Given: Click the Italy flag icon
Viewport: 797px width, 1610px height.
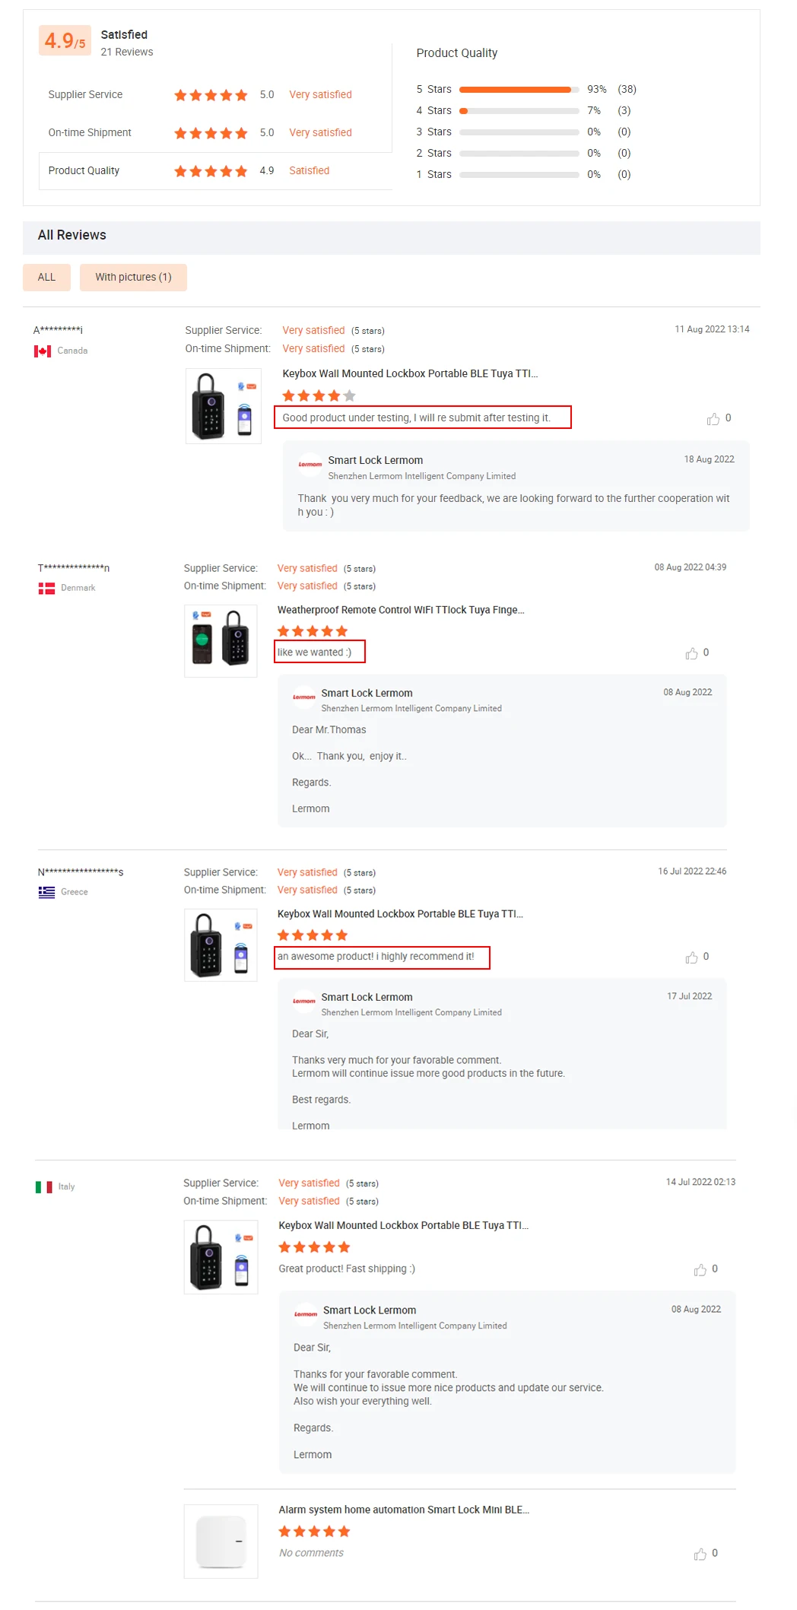Looking at the screenshot, I should pos(44,1187).
